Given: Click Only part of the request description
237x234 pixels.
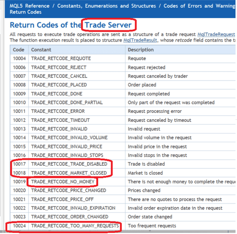Looking at the screenshot, I should tap(171, 103).
